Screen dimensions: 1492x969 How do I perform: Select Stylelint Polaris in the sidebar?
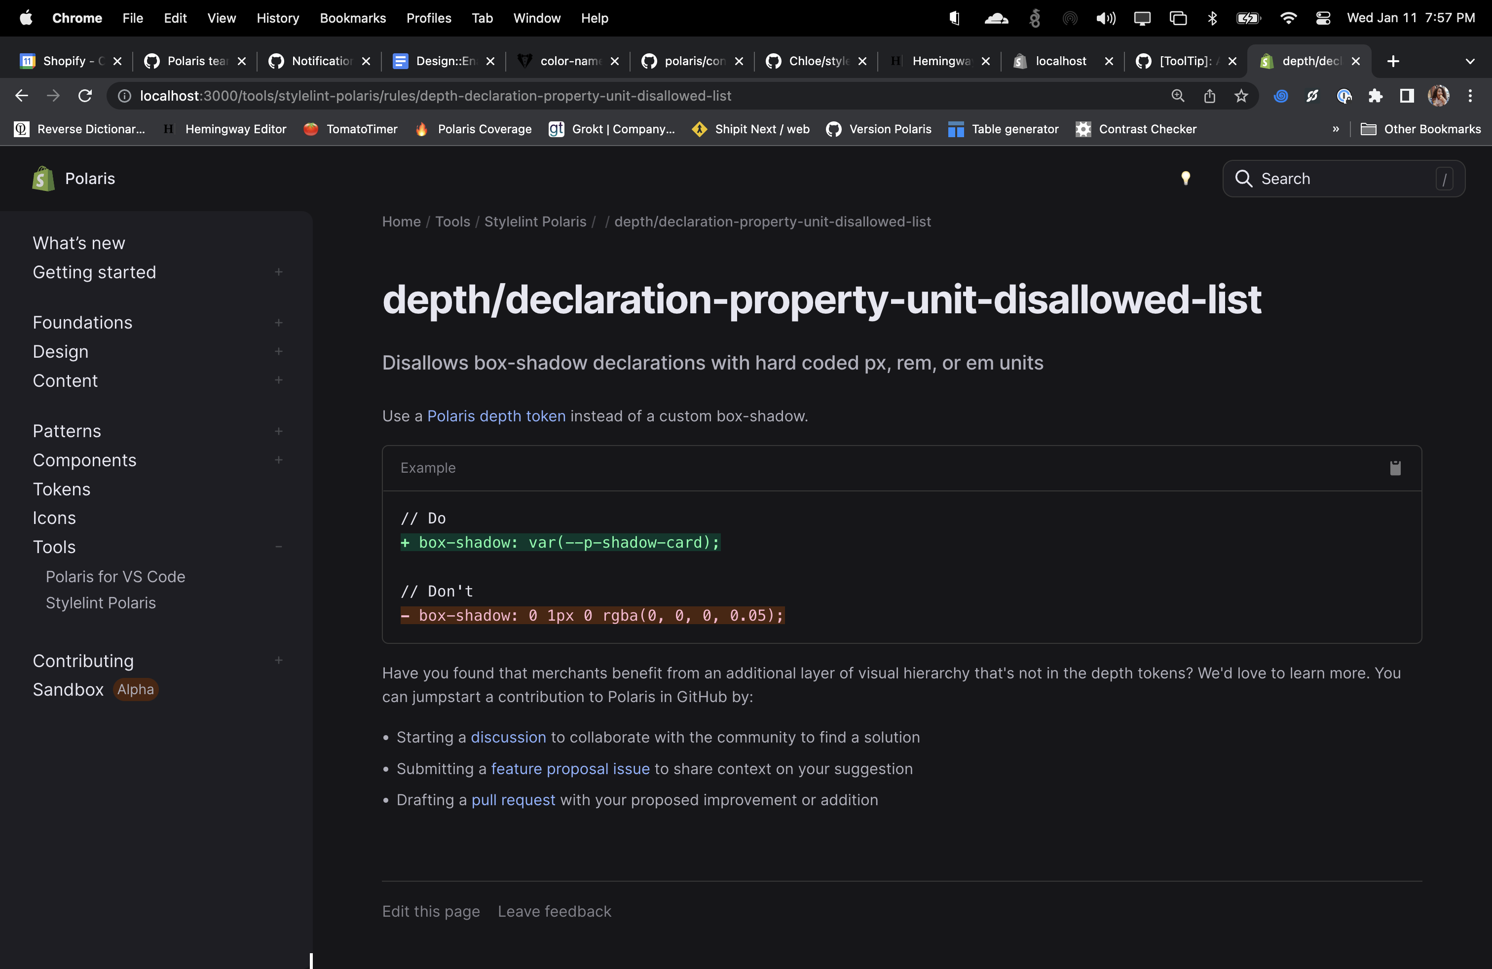point(100,603)
